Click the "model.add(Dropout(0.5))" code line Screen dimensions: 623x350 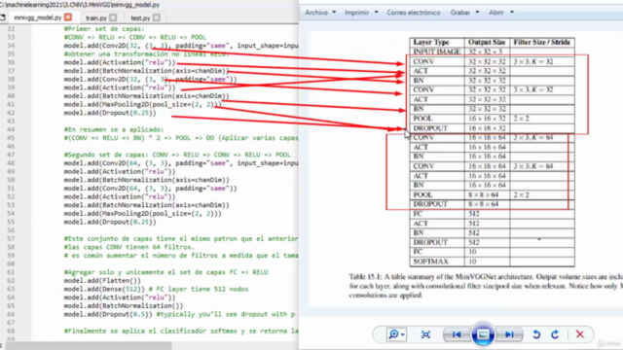point(108,314)
